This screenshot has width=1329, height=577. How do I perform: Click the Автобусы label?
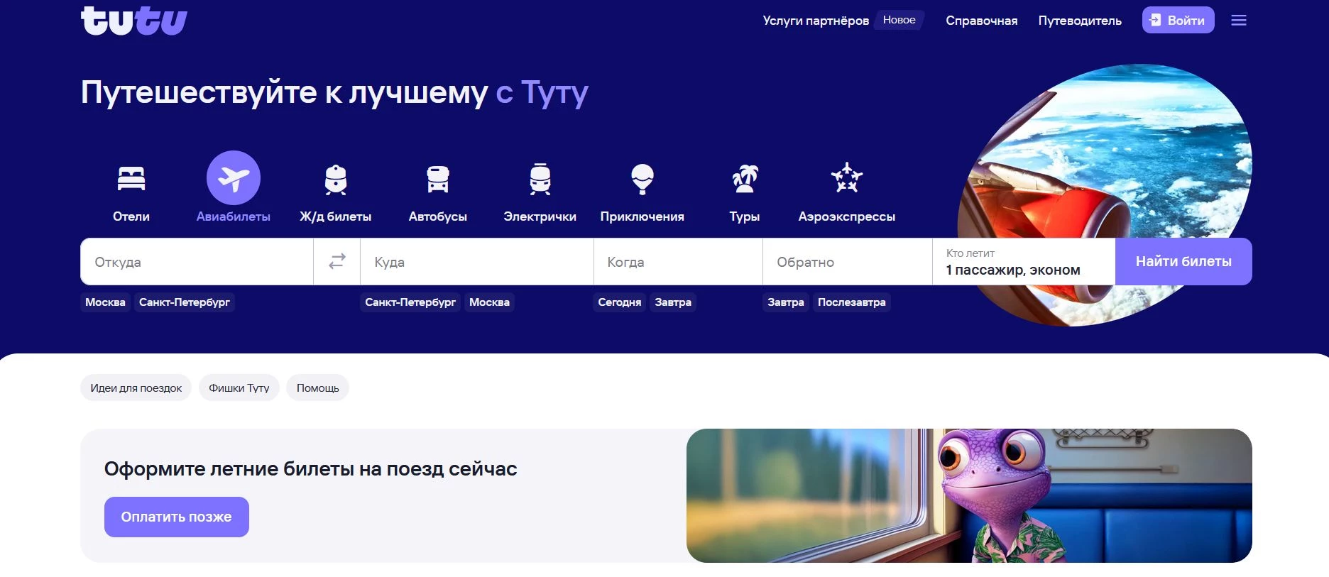click(438, 216)
